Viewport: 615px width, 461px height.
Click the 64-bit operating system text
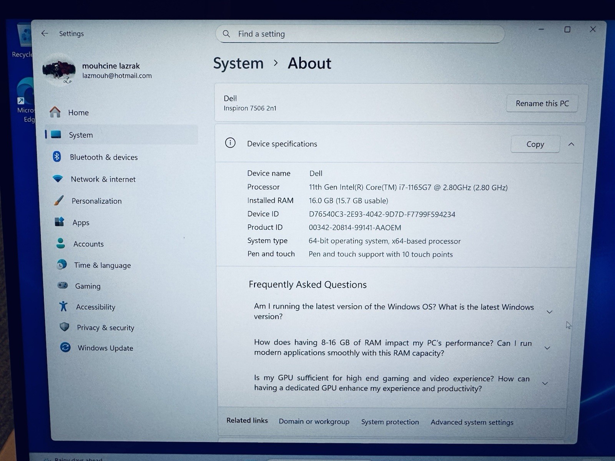click(x=384, y=241)
